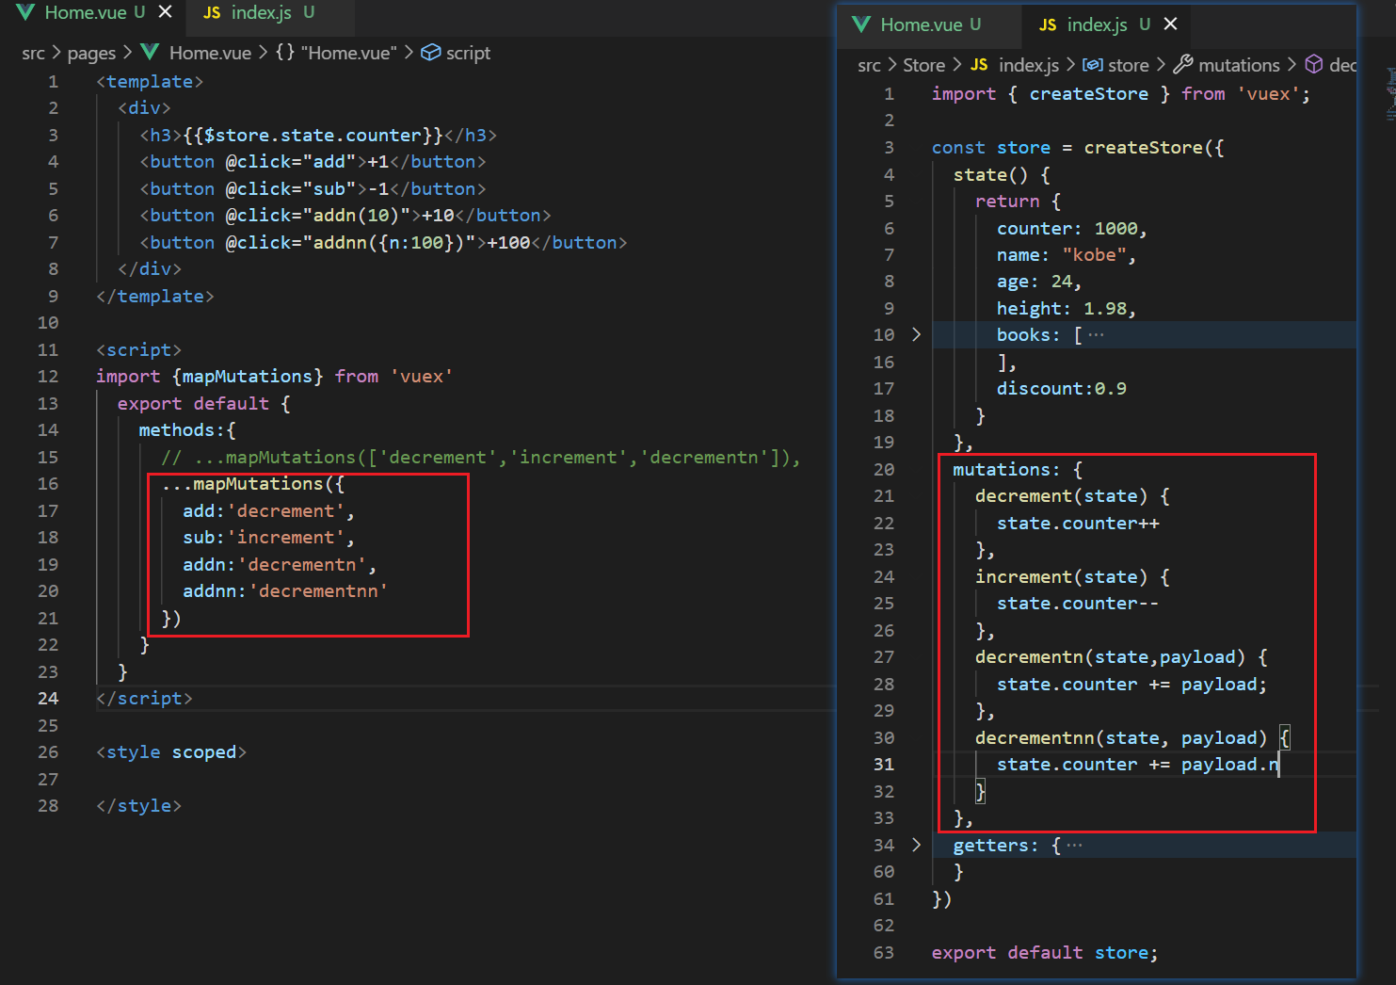1396x985 pixels.
Task: Click the JS file icon in right breadcrumb
Action: click(979, 65)
